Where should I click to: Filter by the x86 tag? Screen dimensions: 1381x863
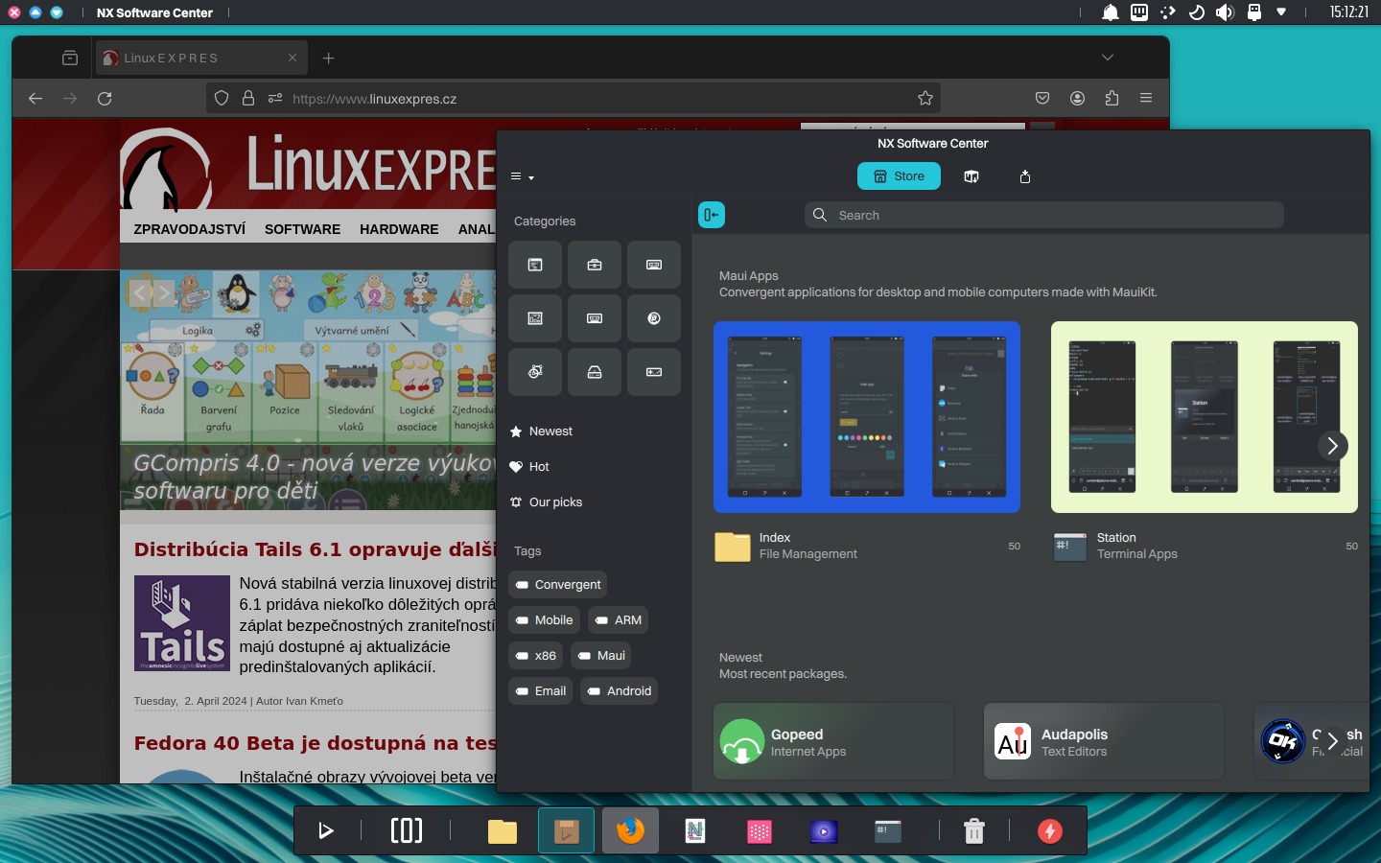tap(535, 656)
